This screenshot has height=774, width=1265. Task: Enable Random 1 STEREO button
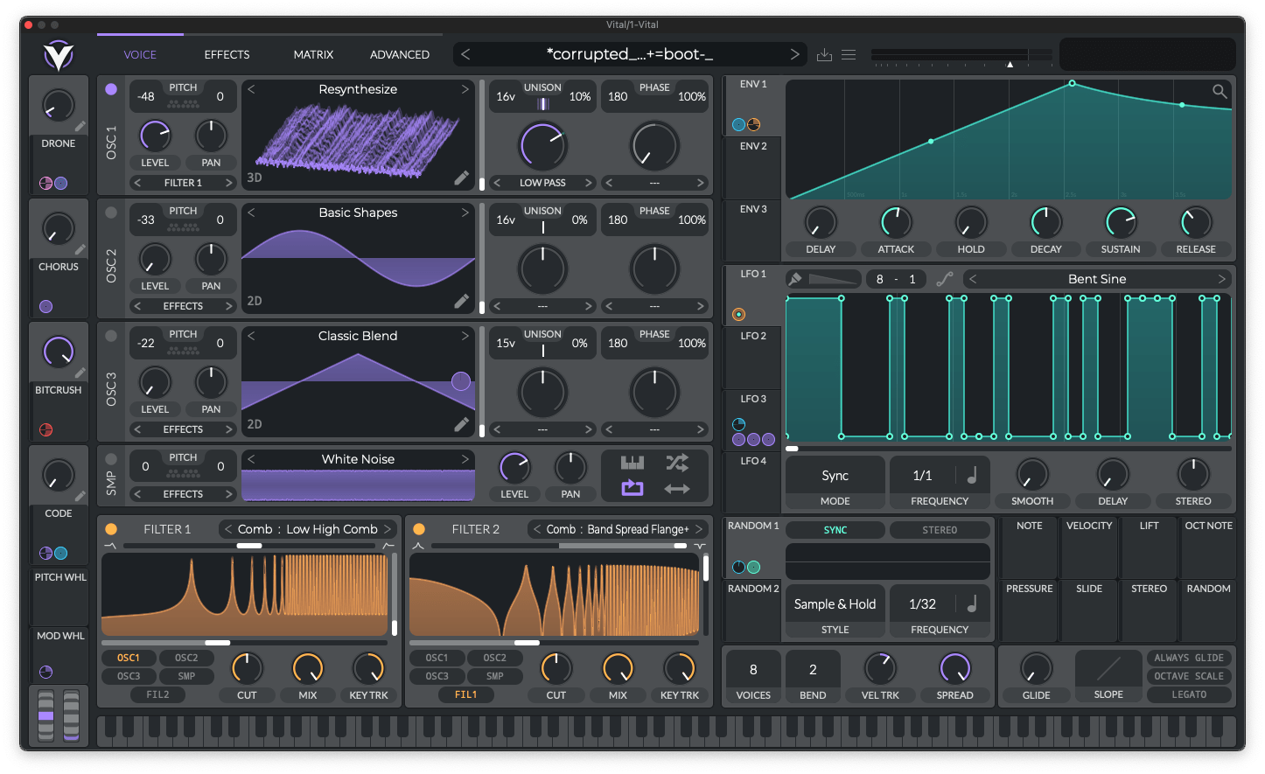point(940,530)
